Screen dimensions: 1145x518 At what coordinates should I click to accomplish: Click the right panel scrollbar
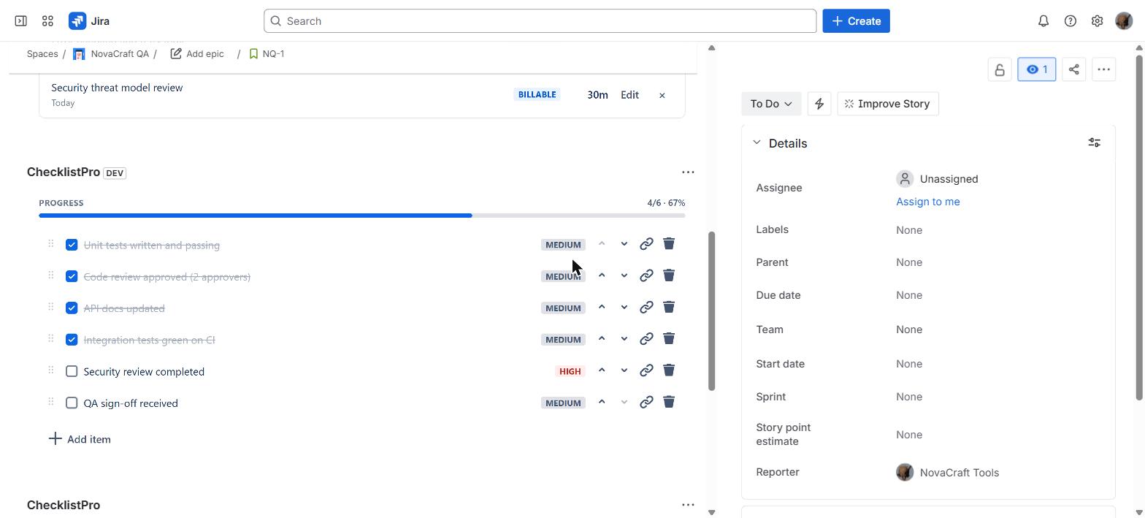click(1138, 227)
